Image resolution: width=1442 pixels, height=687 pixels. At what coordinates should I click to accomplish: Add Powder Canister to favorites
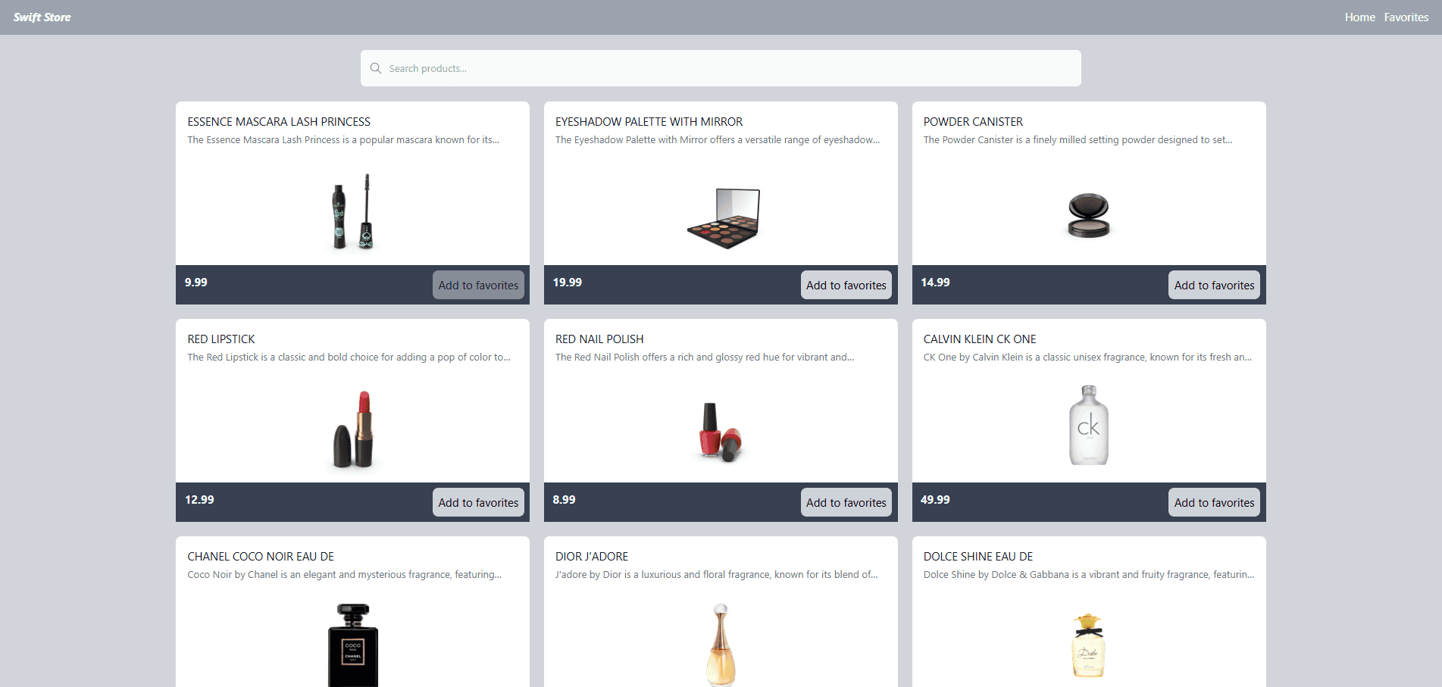click(1214, 285)
